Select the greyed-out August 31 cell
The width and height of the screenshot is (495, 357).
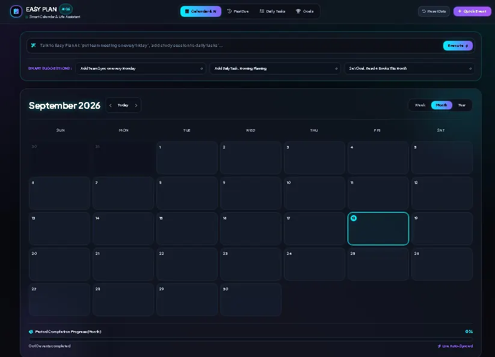(123, 157)
